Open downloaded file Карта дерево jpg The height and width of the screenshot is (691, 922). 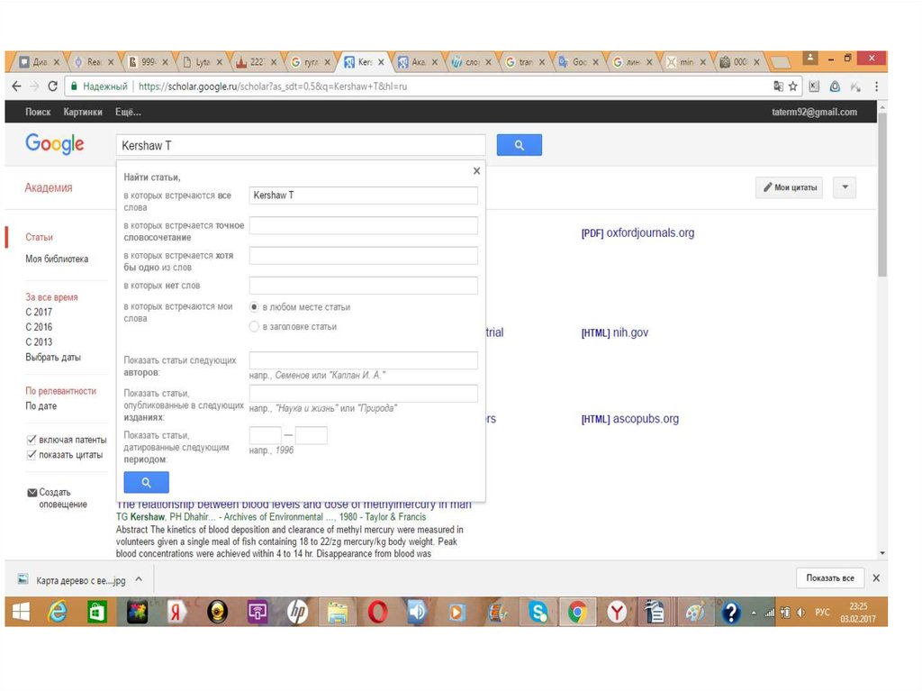(x=80, y=580)
